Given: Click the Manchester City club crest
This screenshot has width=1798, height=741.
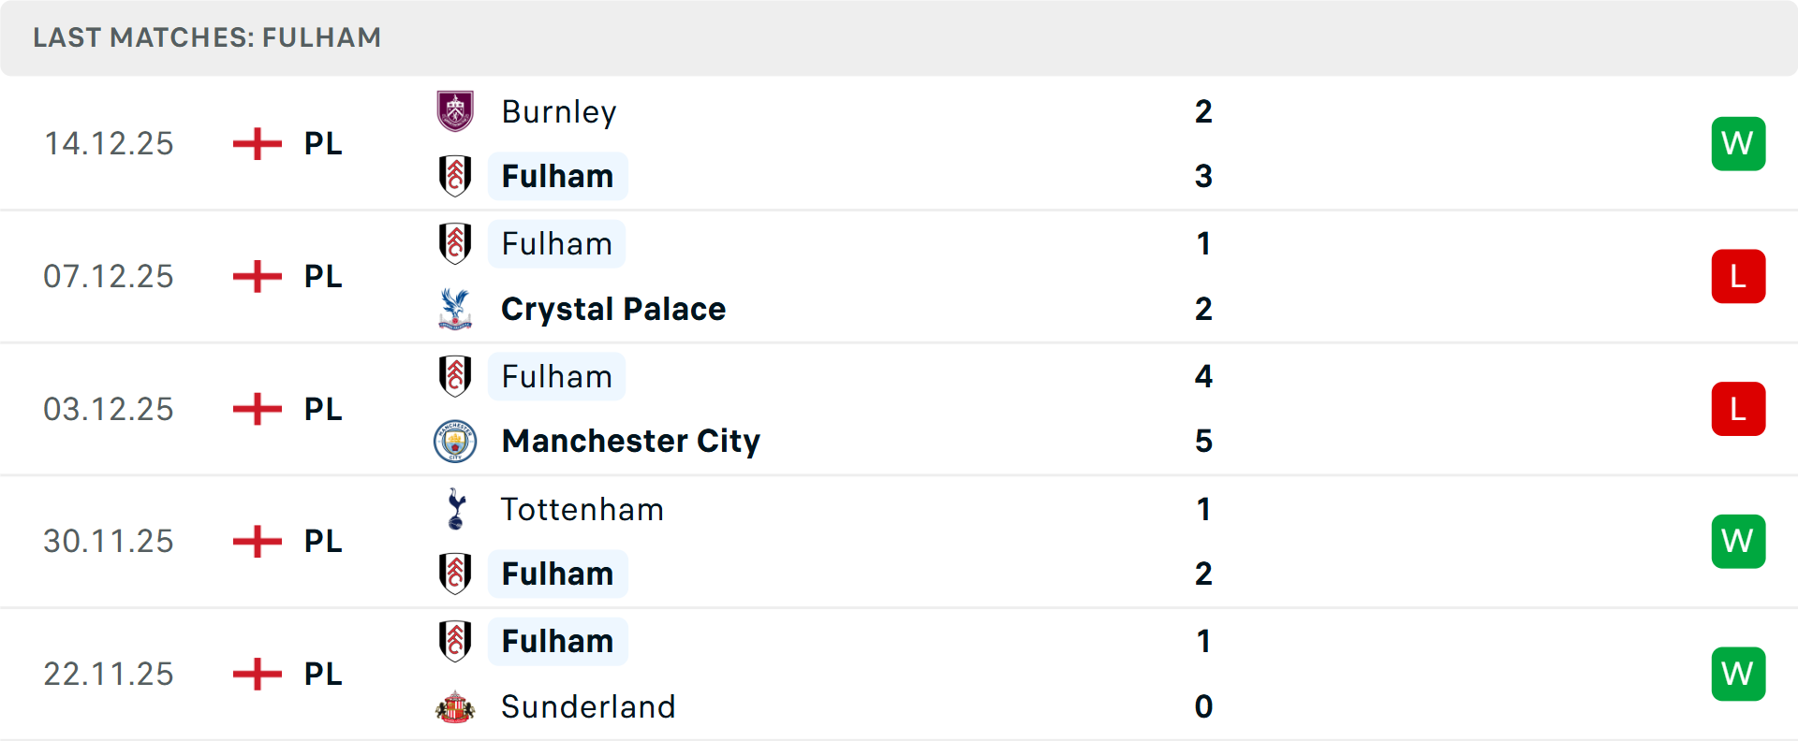Looking at the screenshot, I should click(x=455, y=441).
